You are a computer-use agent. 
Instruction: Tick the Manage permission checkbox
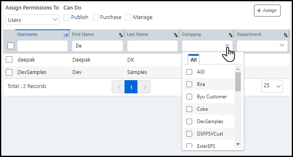(x=128, y=17)
